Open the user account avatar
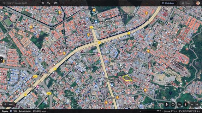This screenshot has height=113, width=202. point(198,3)
